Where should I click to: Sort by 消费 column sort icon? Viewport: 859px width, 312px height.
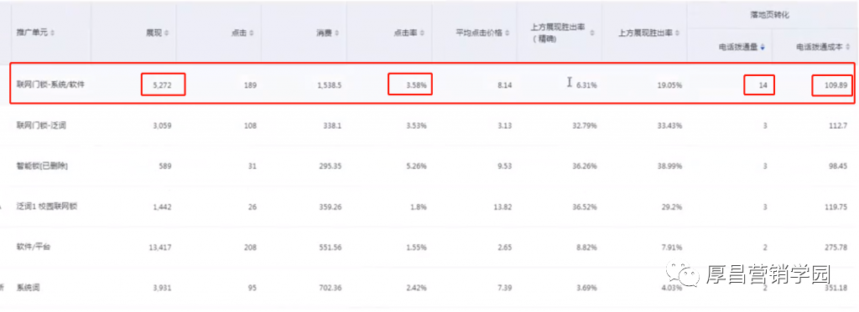(x=336, y=34)
